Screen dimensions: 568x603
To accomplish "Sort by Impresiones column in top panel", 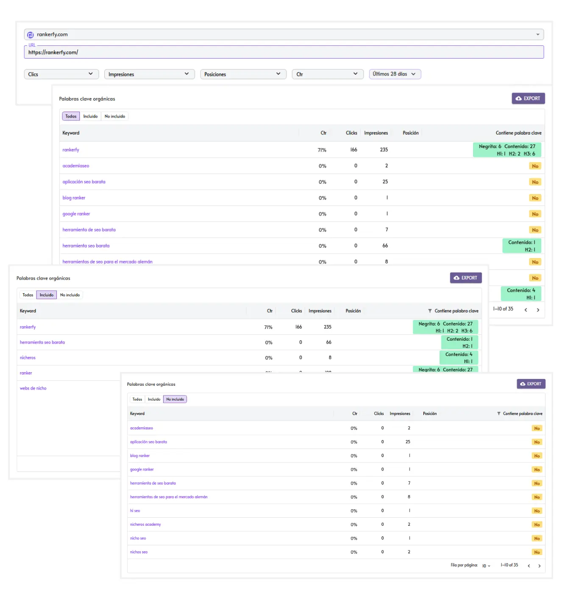I will pyautogui.click(x=376, y=133).
